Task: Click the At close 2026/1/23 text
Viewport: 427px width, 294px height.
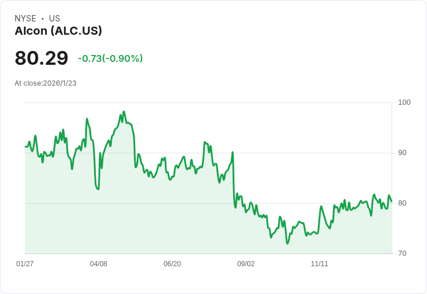Action: (45, 83)
